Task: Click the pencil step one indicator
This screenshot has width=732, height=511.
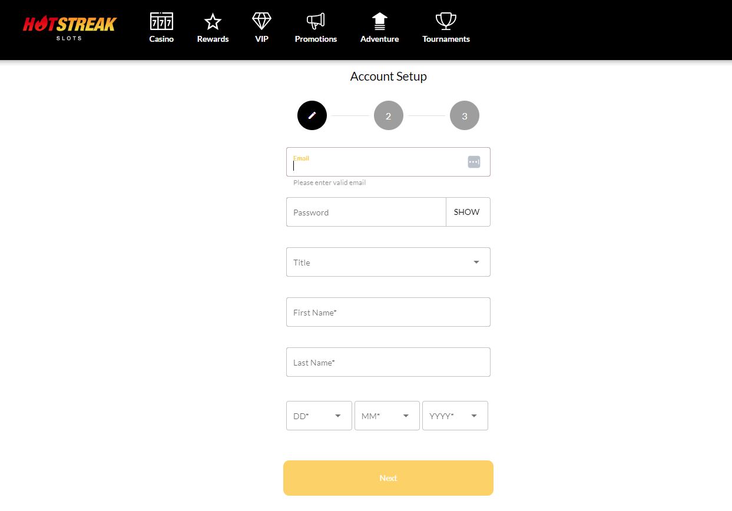Action: 312,115
